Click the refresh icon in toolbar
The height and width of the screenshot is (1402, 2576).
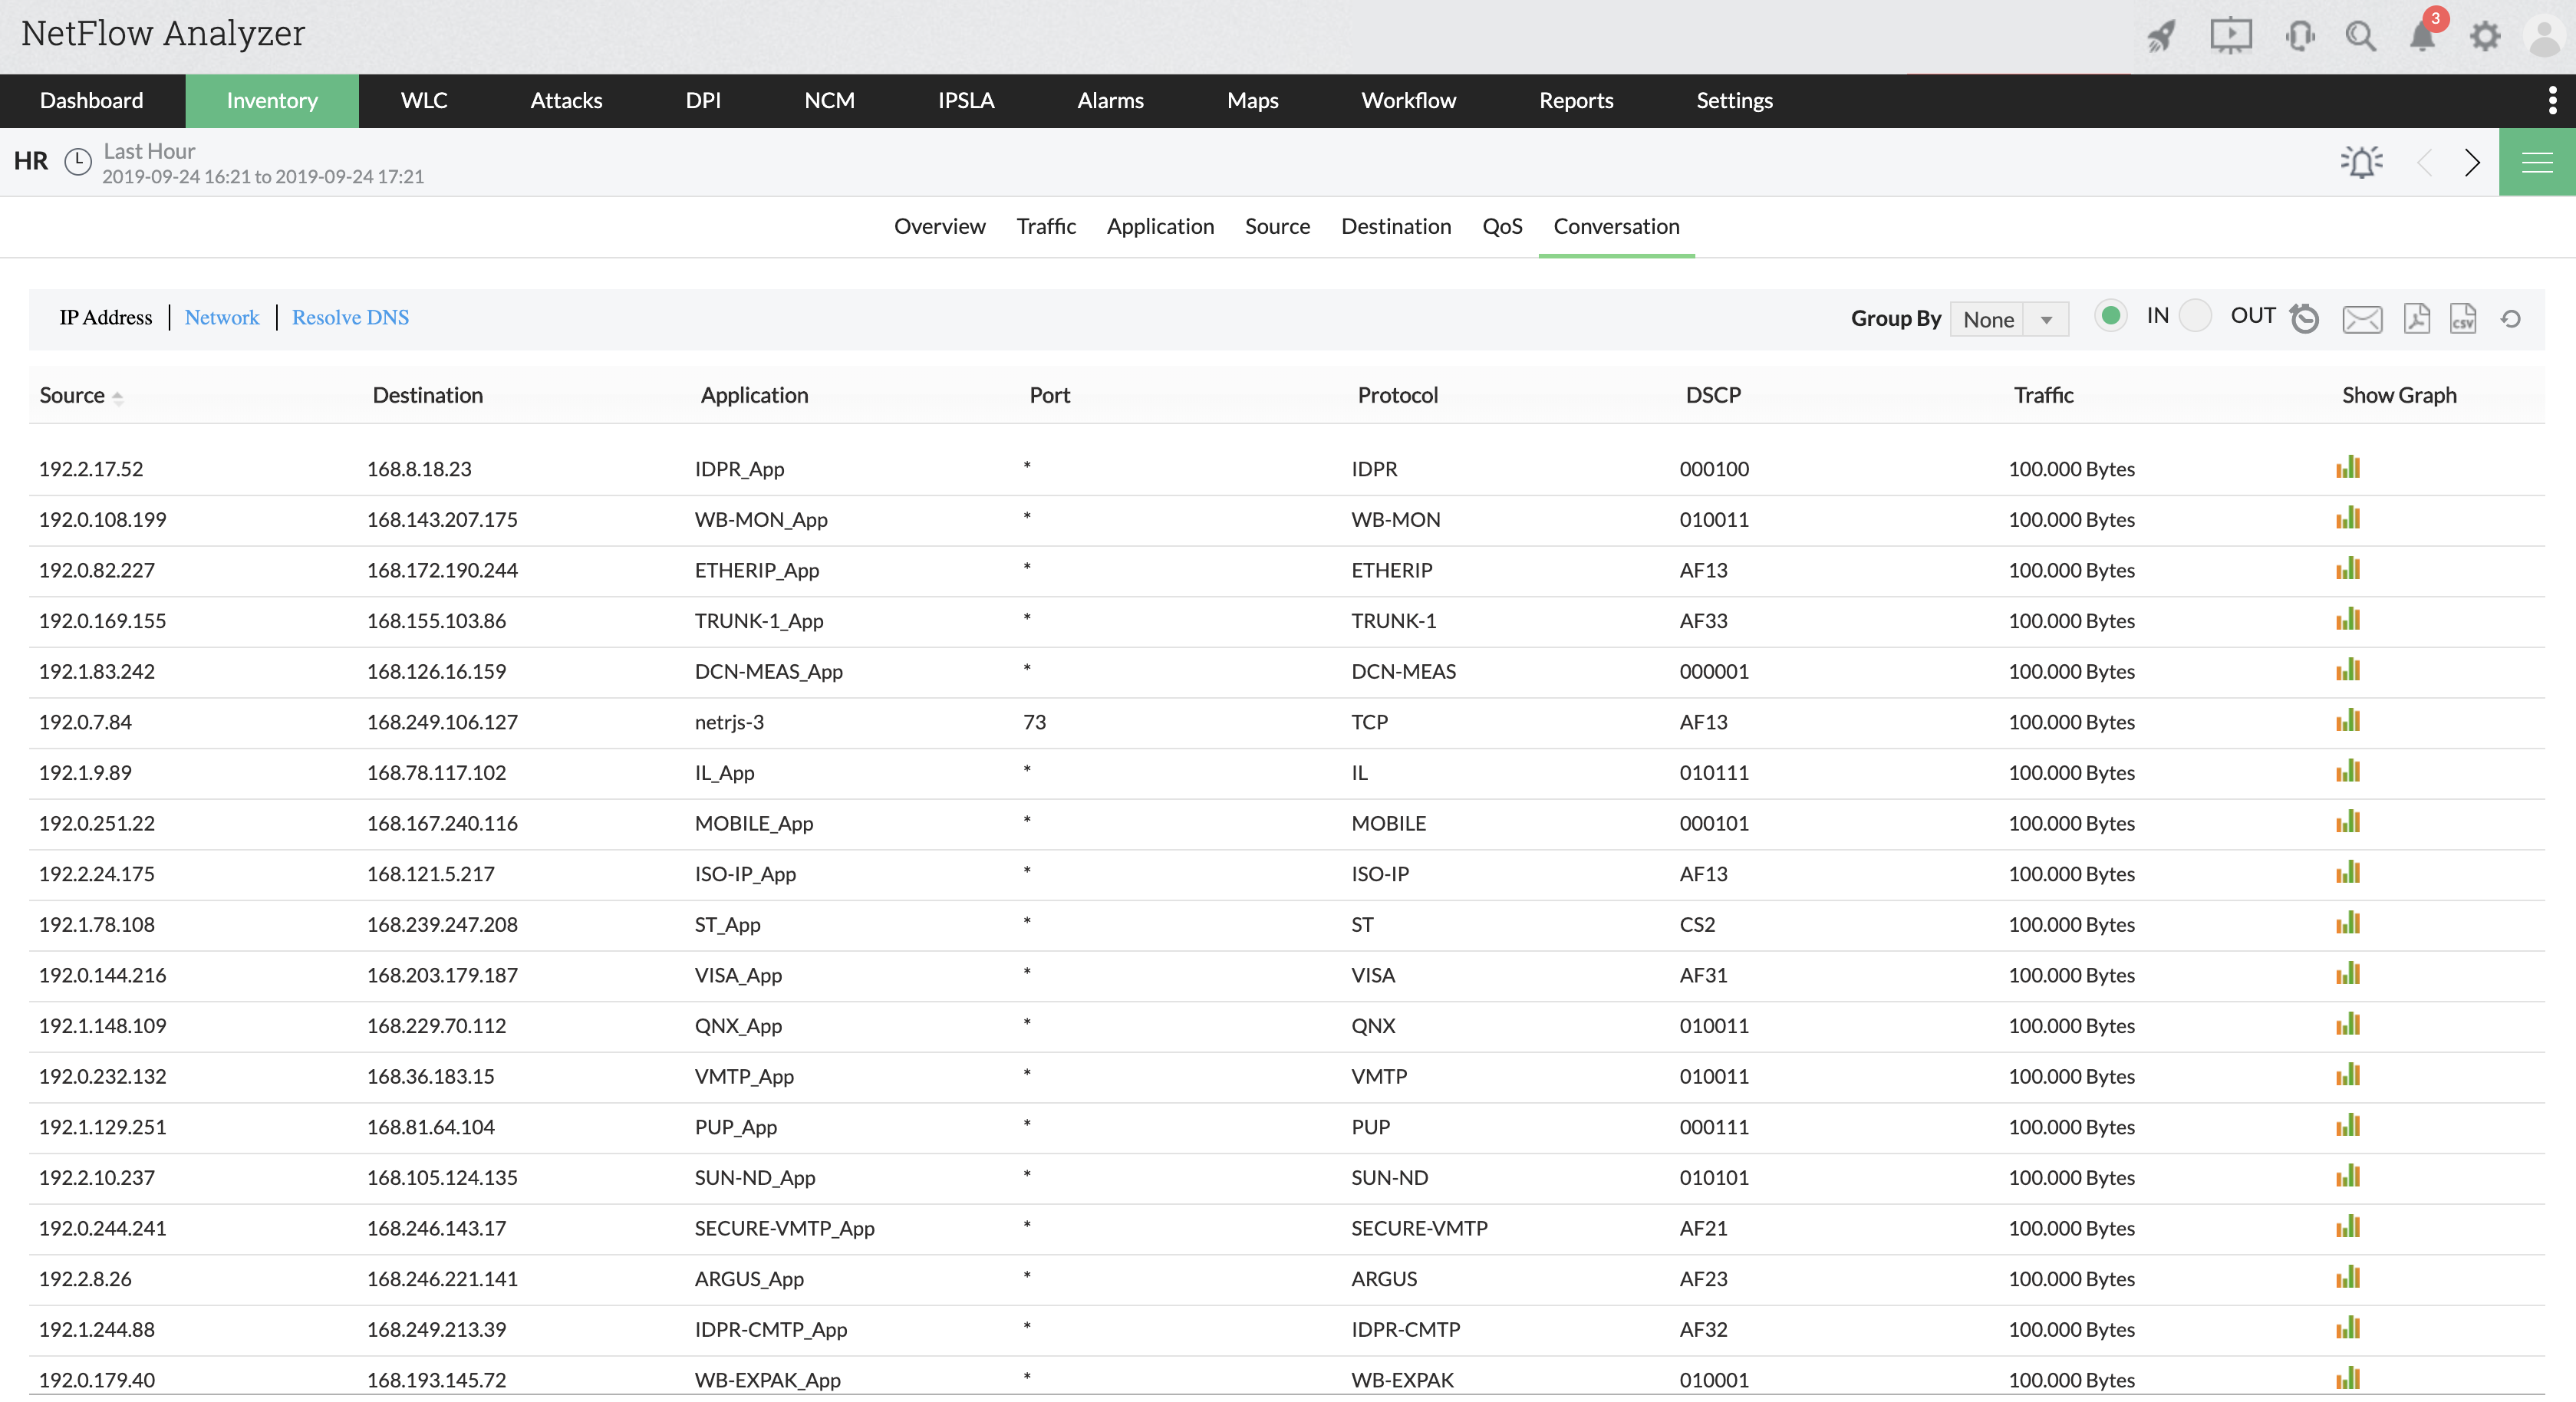coord(2510,319)
